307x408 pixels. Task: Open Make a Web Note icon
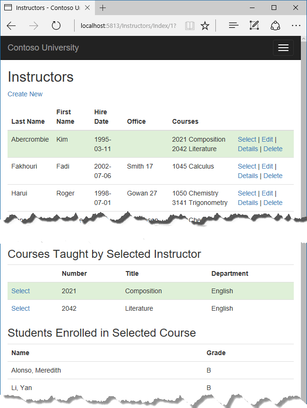[255, 26]
